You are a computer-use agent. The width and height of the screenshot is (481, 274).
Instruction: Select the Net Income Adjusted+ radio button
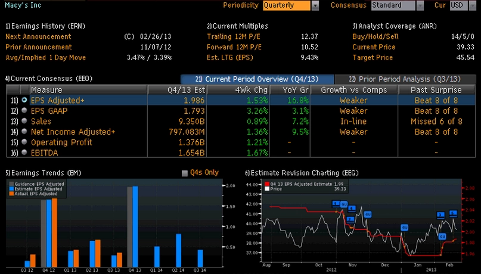pos(24,131)
